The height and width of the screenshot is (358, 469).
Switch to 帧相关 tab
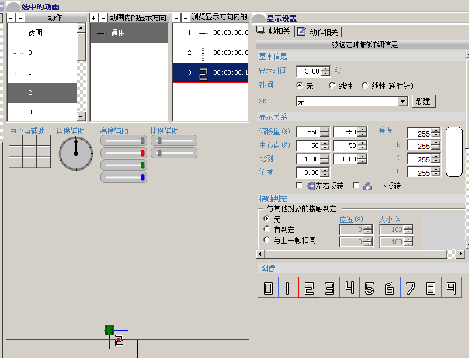coord(275,31)
